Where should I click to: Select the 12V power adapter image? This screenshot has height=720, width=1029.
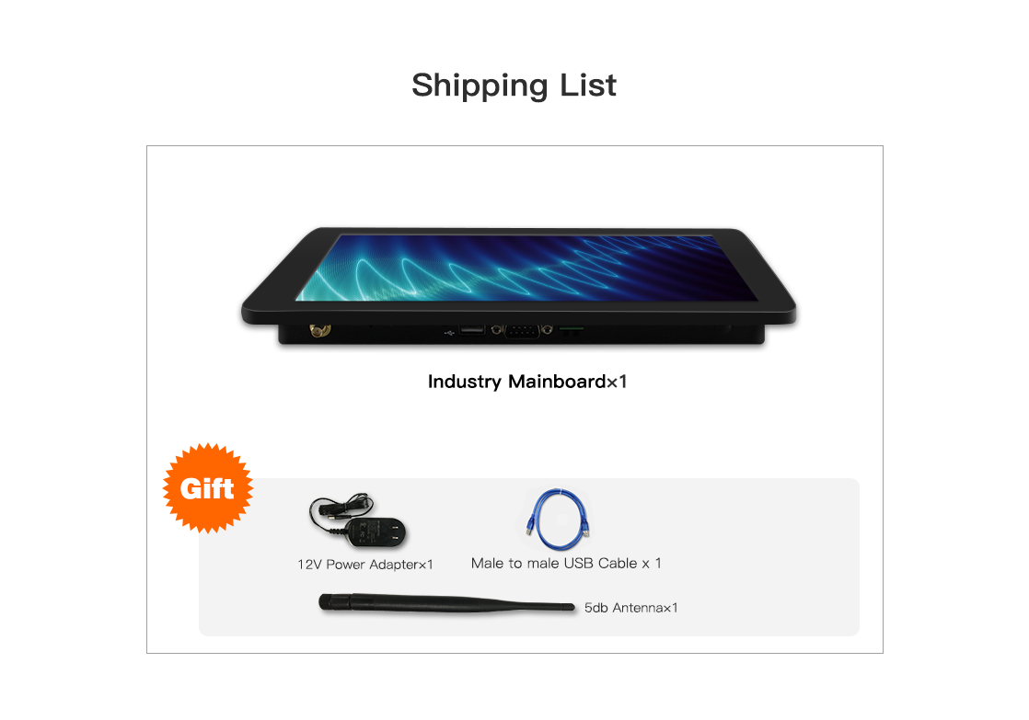358,521
